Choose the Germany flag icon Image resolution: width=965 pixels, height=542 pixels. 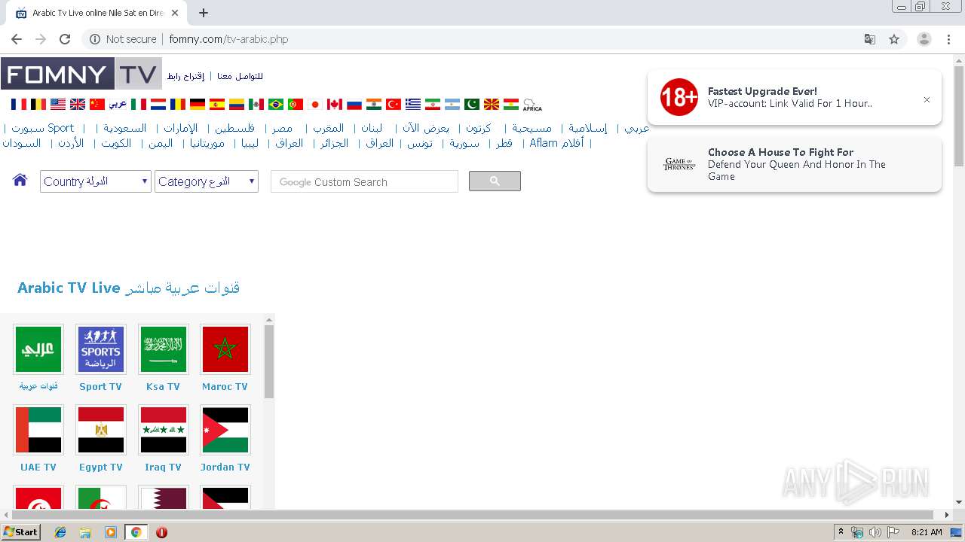[198, 105]
